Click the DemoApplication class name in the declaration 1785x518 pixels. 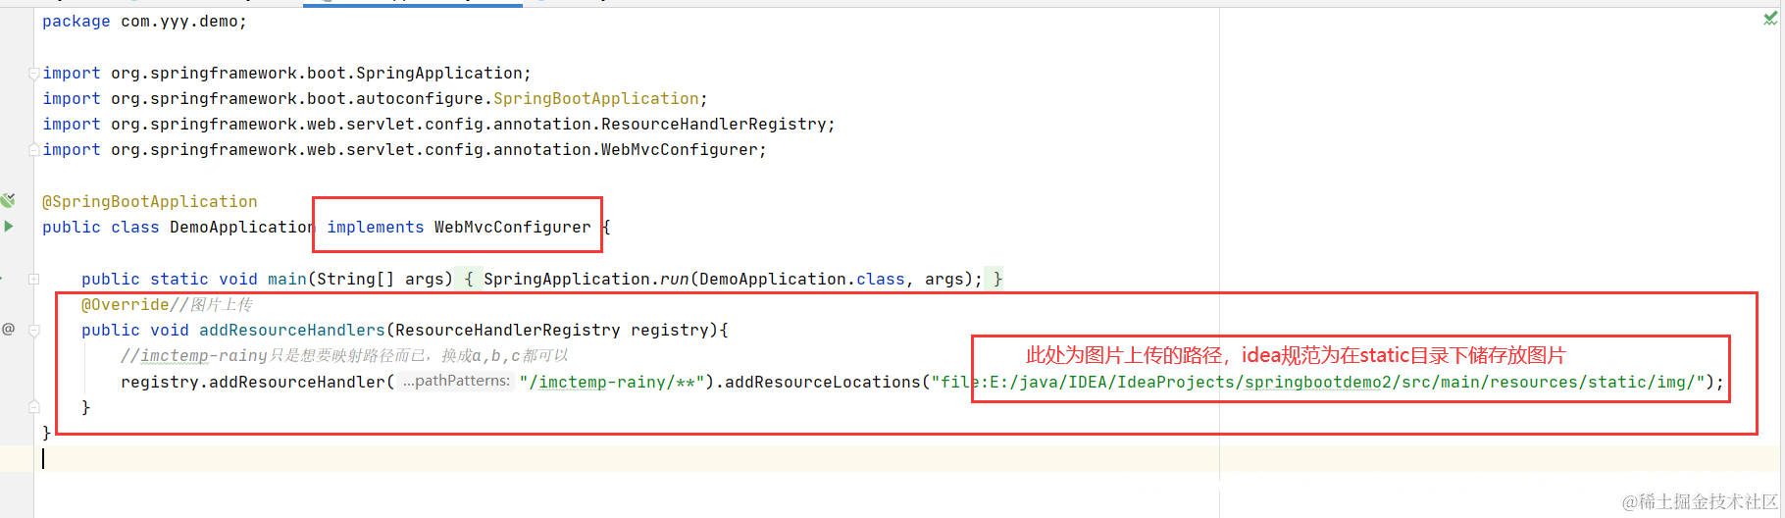242,227
